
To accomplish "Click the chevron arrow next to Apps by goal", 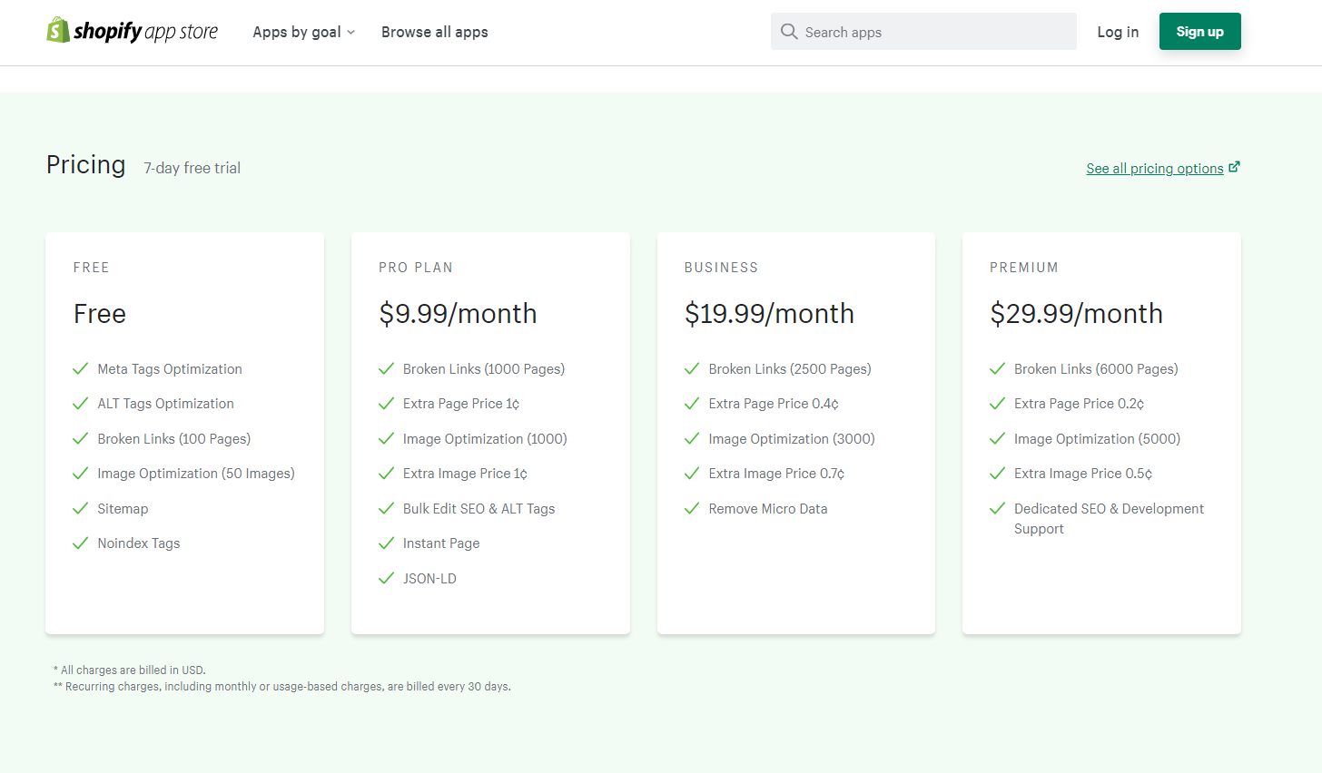I will click(351, 33).
